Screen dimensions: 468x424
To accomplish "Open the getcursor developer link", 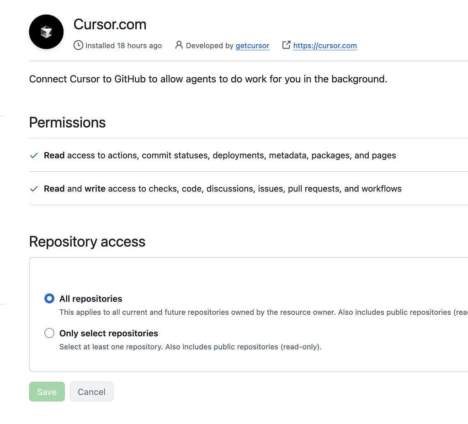I will tap(252, 45).
